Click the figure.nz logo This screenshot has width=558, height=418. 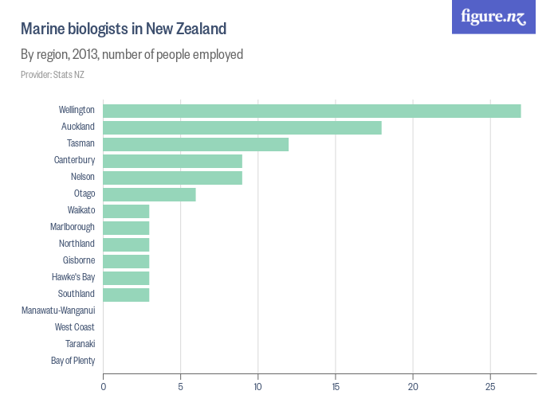(493, 18)
